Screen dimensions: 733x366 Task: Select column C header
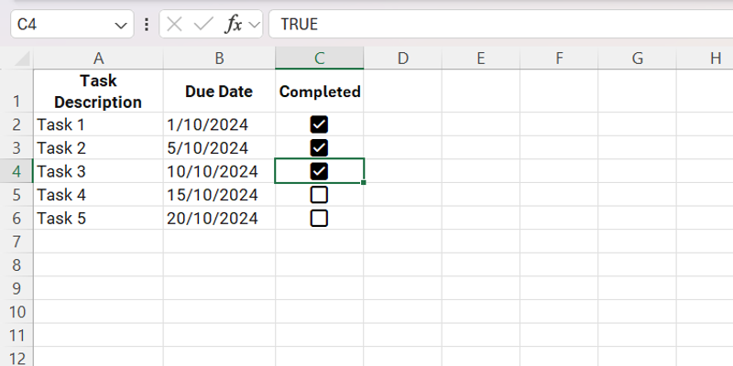pyautogui.click(x=319, y=59)
